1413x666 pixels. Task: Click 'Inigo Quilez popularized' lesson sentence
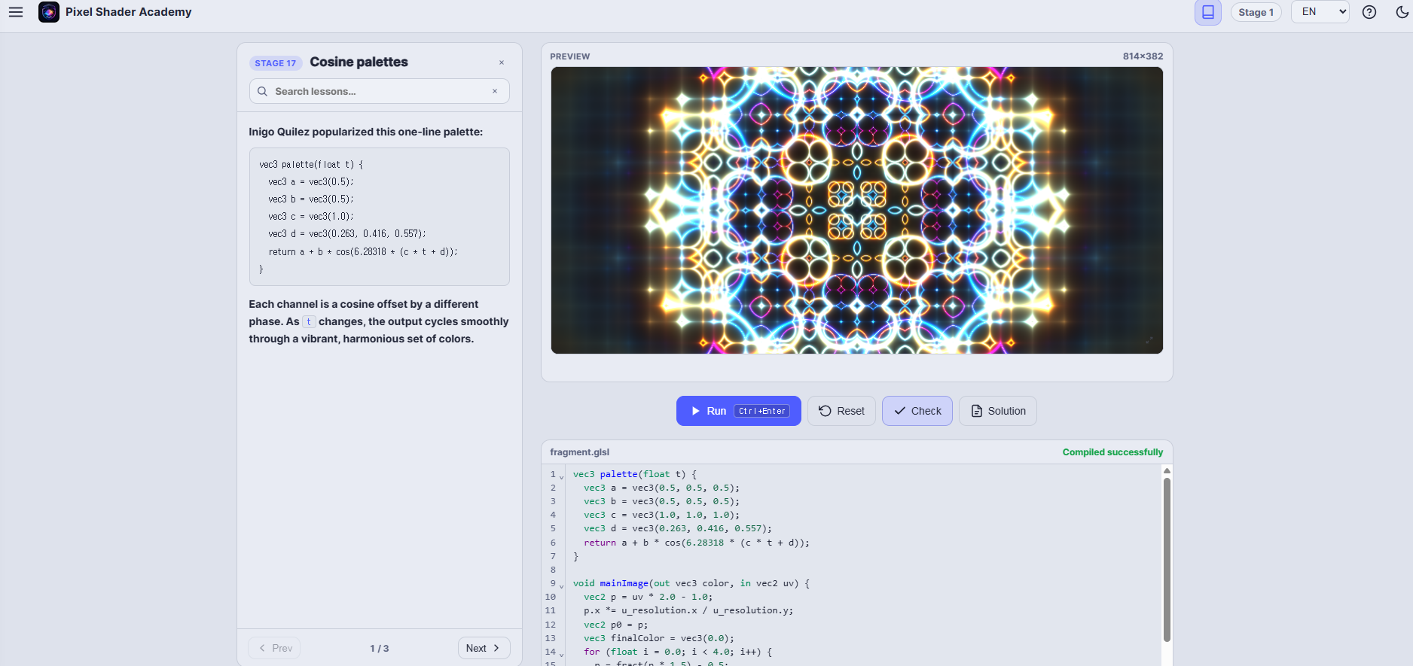pos(366,132)
